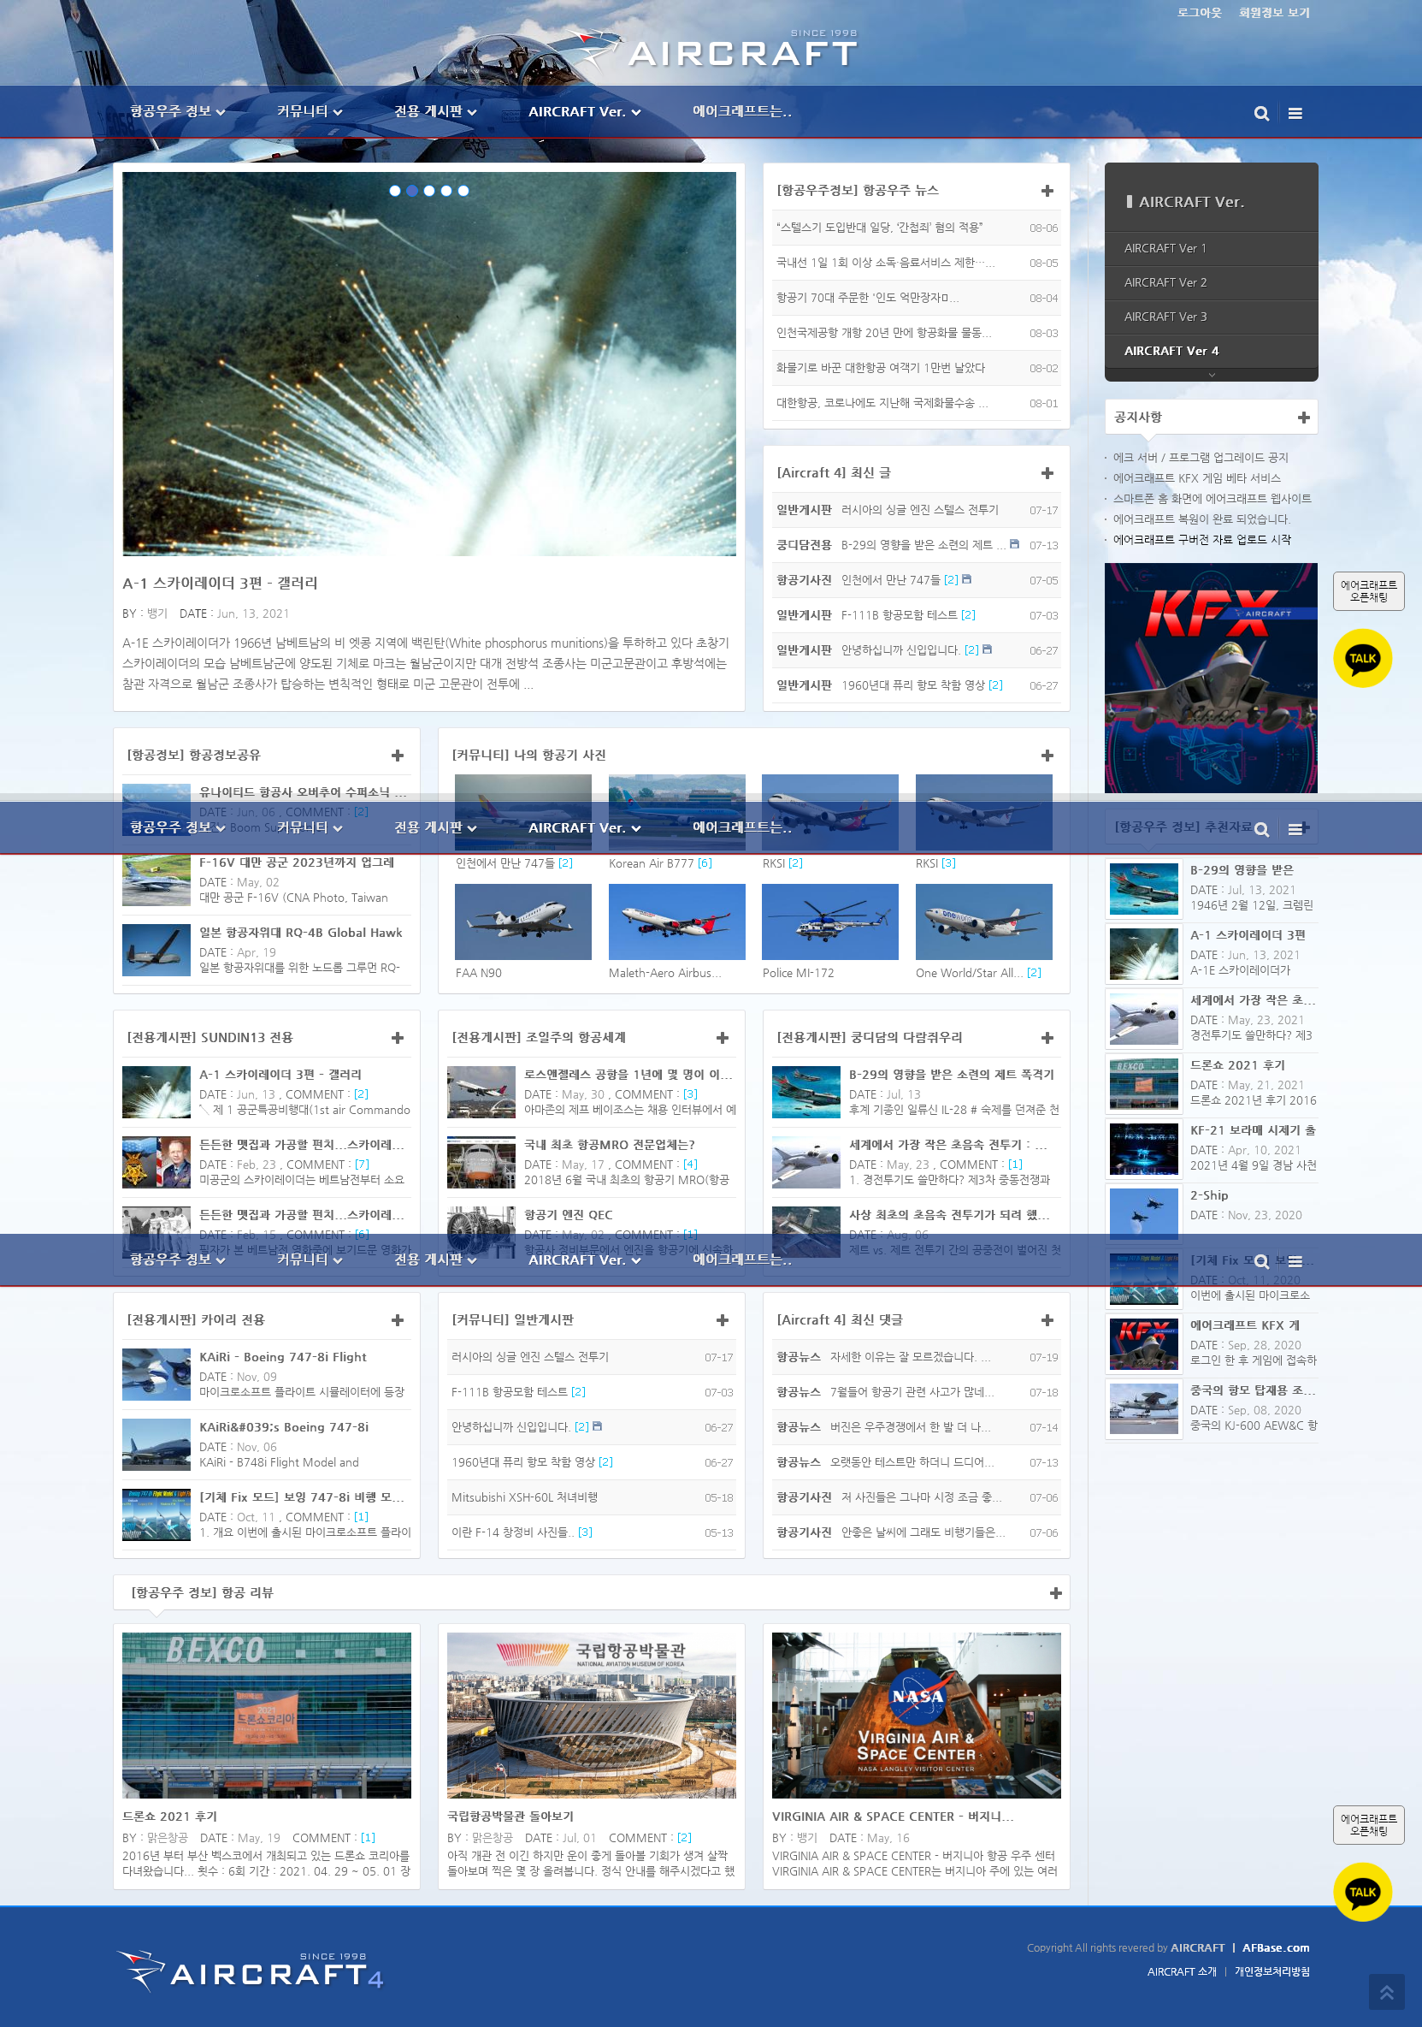1422x2027 pixels.
Task: Click the plus icon for 쿵디담의 다람쥐우리
Action: 1047,1038
